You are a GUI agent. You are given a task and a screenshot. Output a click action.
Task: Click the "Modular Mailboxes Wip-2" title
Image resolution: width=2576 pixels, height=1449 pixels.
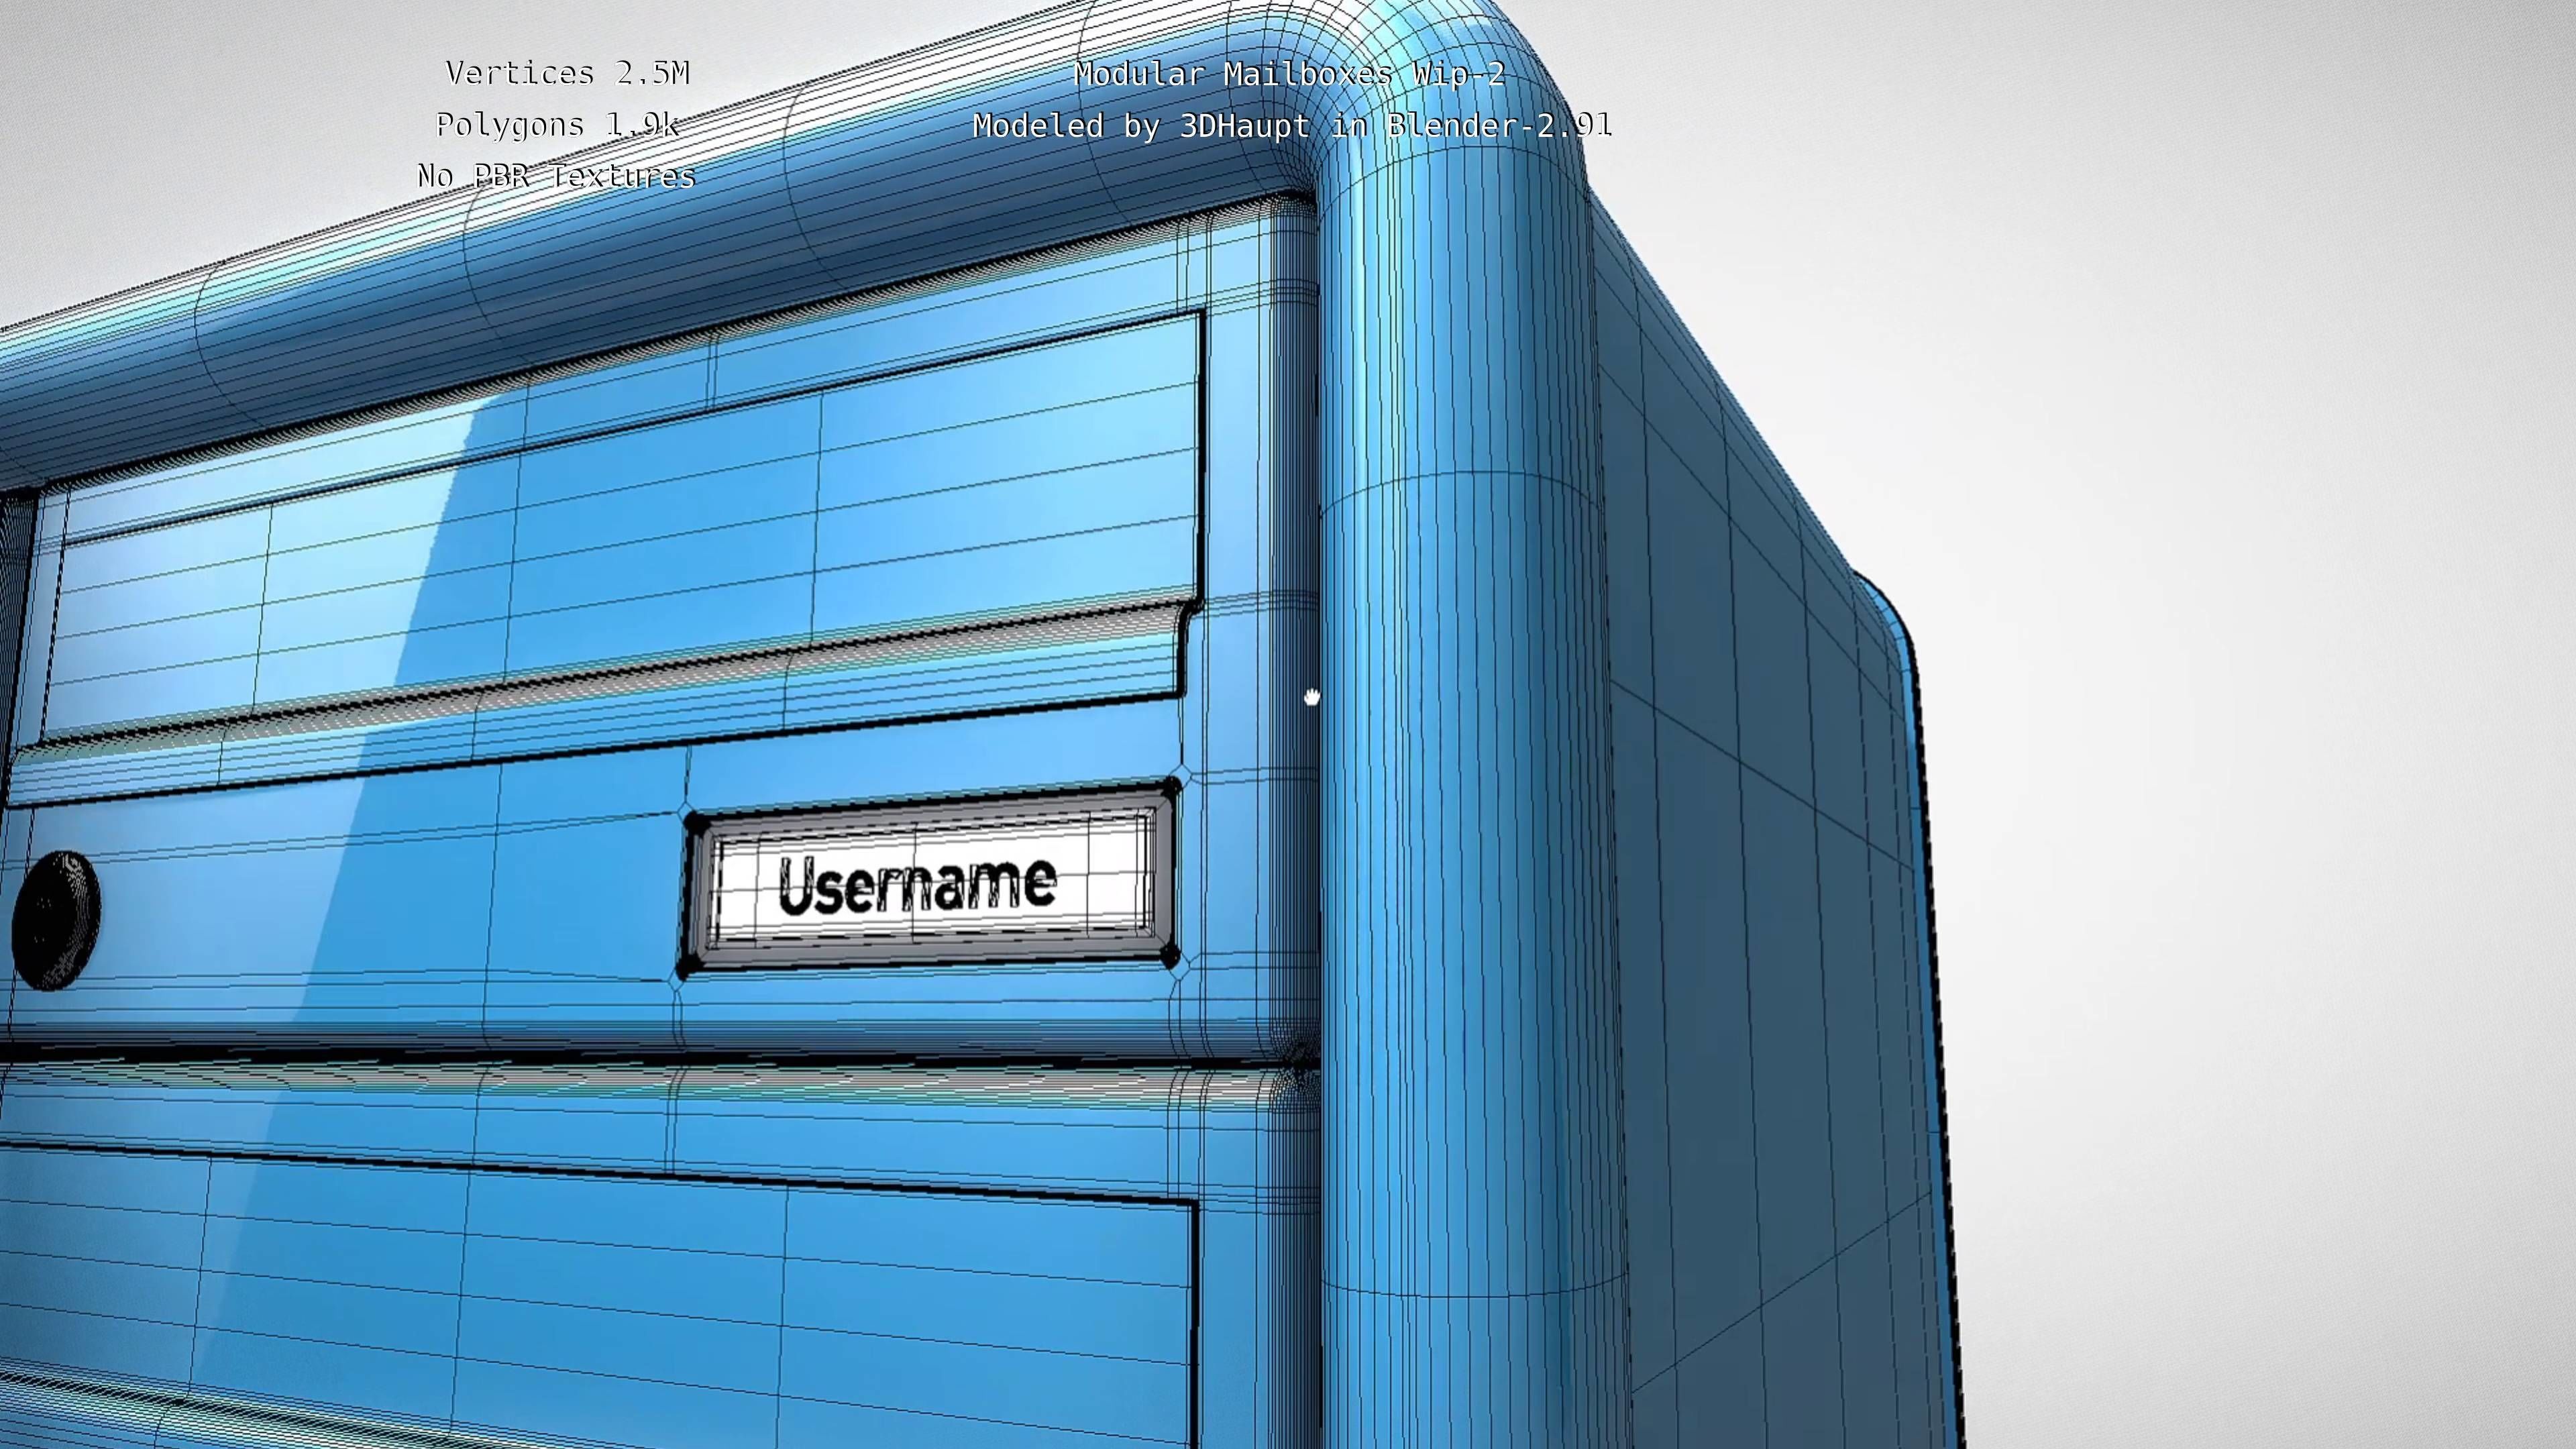pyautogui.click(x=1290, y=75)
